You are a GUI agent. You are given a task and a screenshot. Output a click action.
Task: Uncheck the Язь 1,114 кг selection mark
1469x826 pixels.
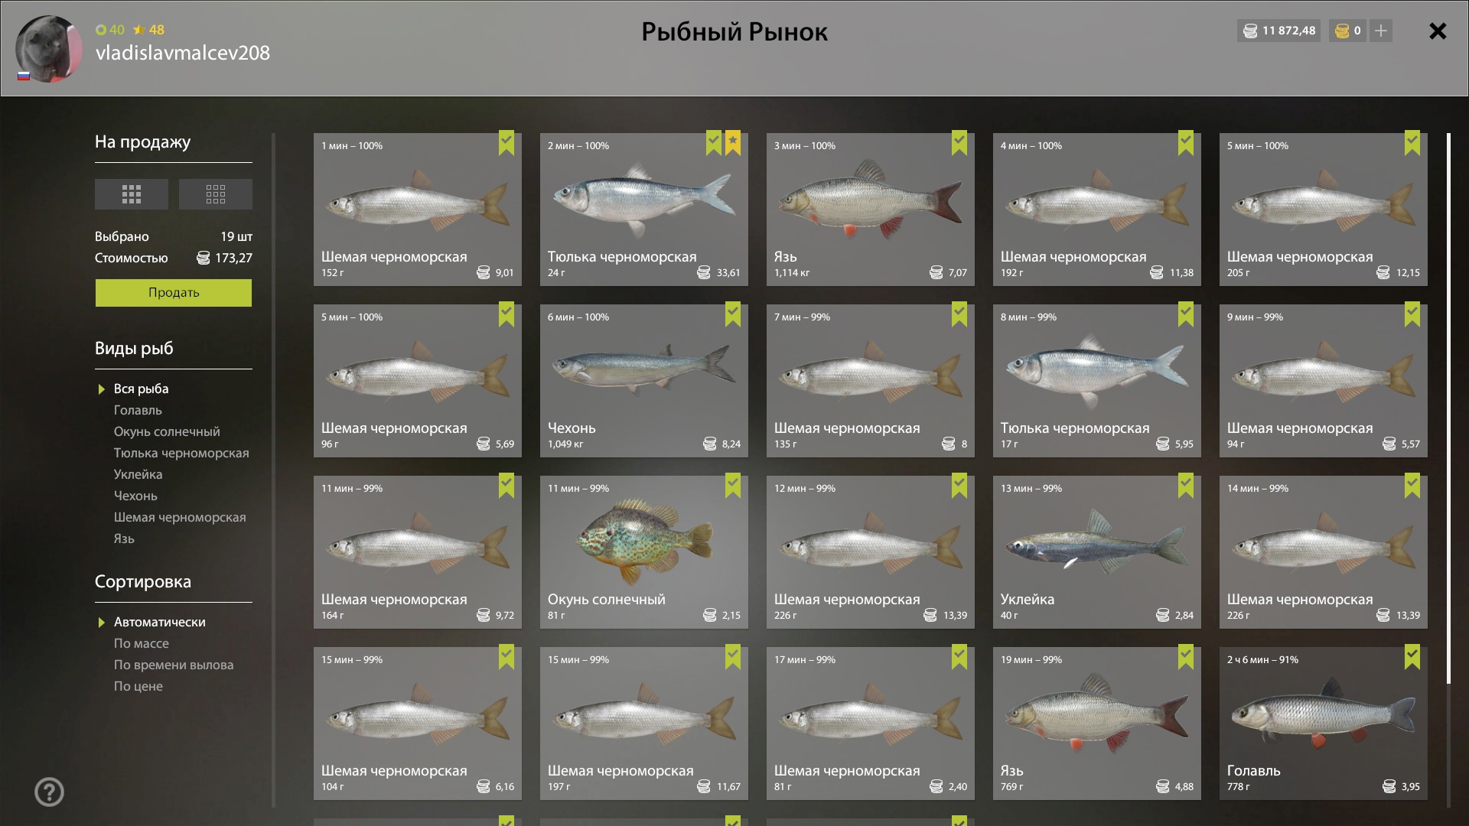pyautogui.click(x=959, y=143)
